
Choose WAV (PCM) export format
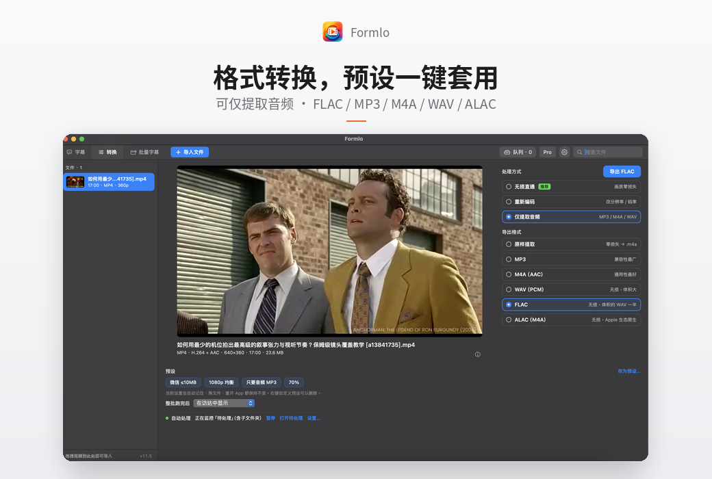(x=571, y=289)
